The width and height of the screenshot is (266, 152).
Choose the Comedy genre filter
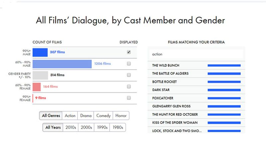103,116
